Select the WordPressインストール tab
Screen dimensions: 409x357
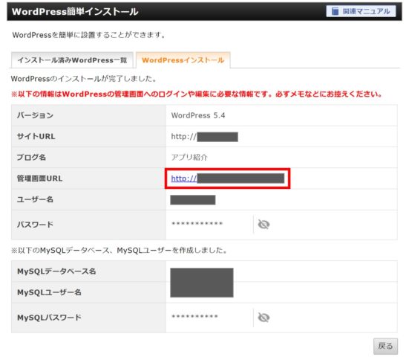point(183,60)
